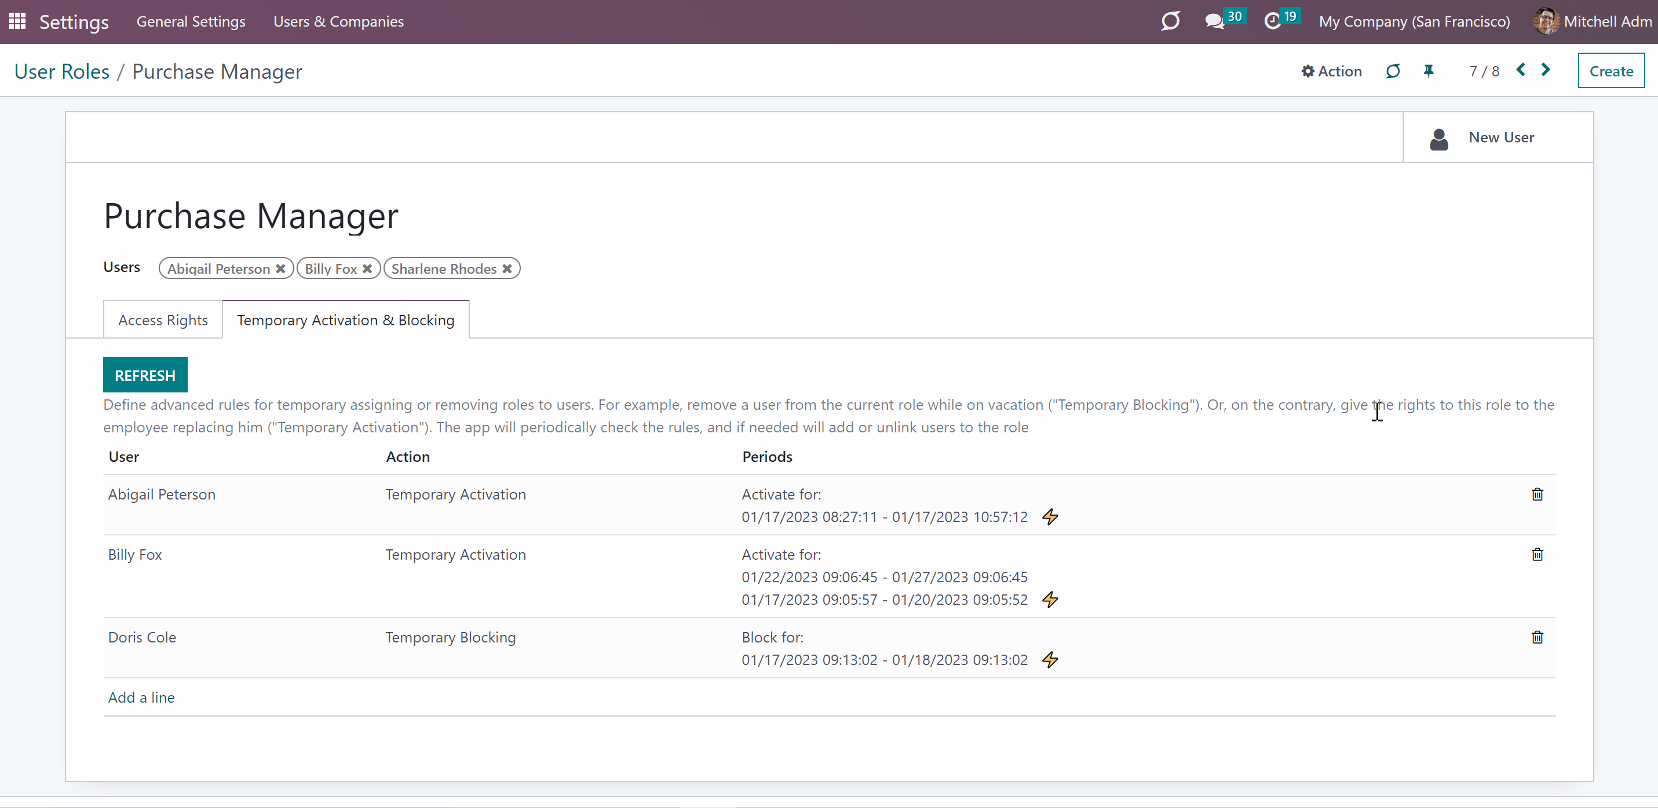Click the Doris Cole user cell

point(143,638)
